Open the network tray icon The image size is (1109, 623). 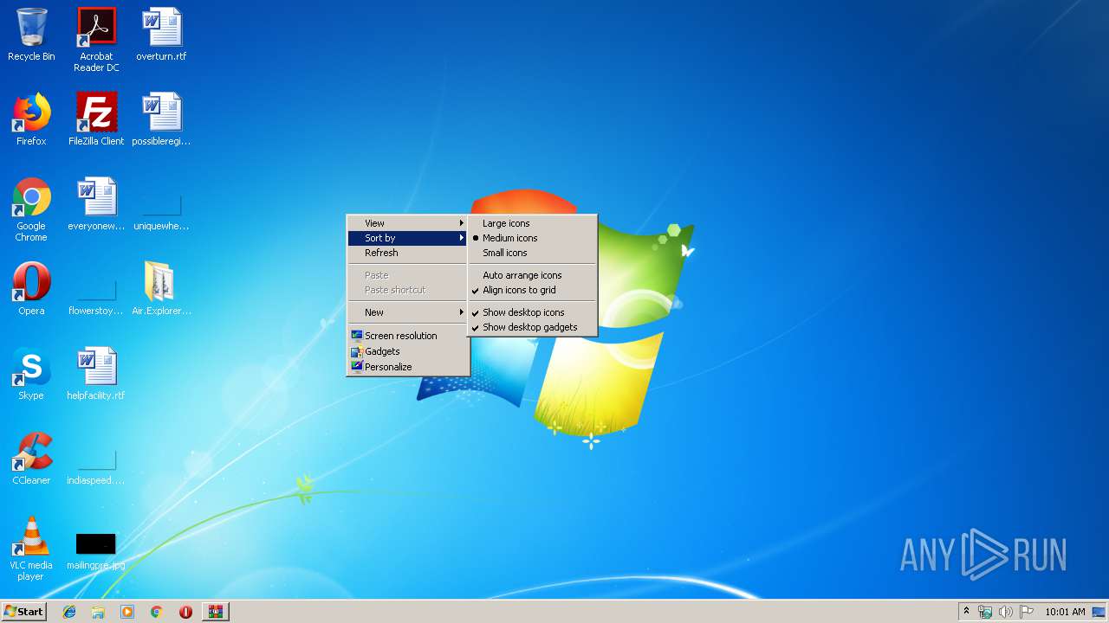pyautogui.click(x=985, y=612)
